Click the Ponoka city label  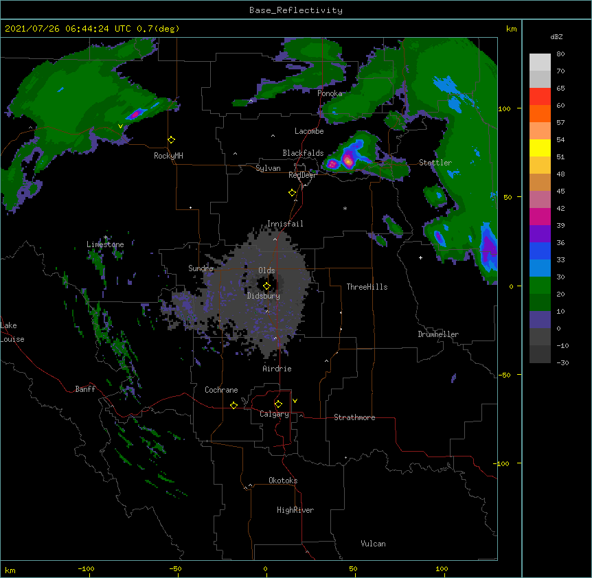coord(330,93)
